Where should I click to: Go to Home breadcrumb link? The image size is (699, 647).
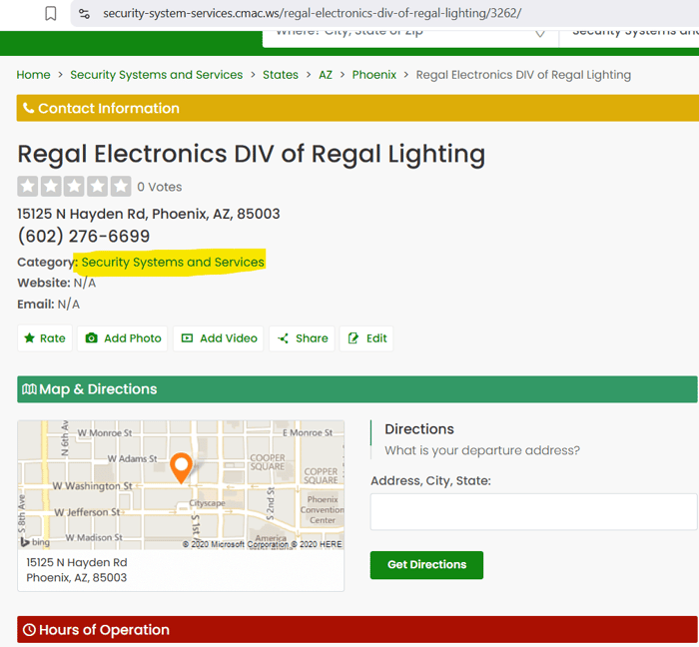pos(33,75)
